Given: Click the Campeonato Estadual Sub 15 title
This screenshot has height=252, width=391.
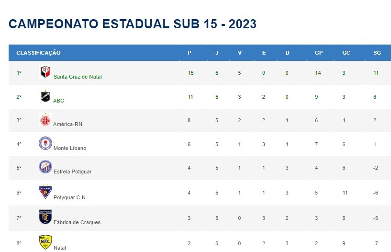Looking at the screenshot, I should point(133,24).
